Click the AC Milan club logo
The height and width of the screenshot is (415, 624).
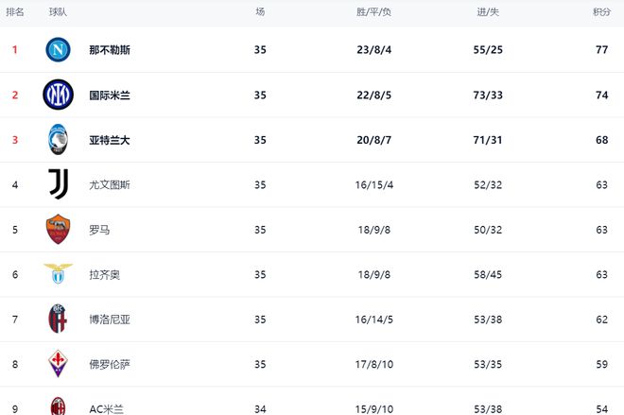pos(59,406)
